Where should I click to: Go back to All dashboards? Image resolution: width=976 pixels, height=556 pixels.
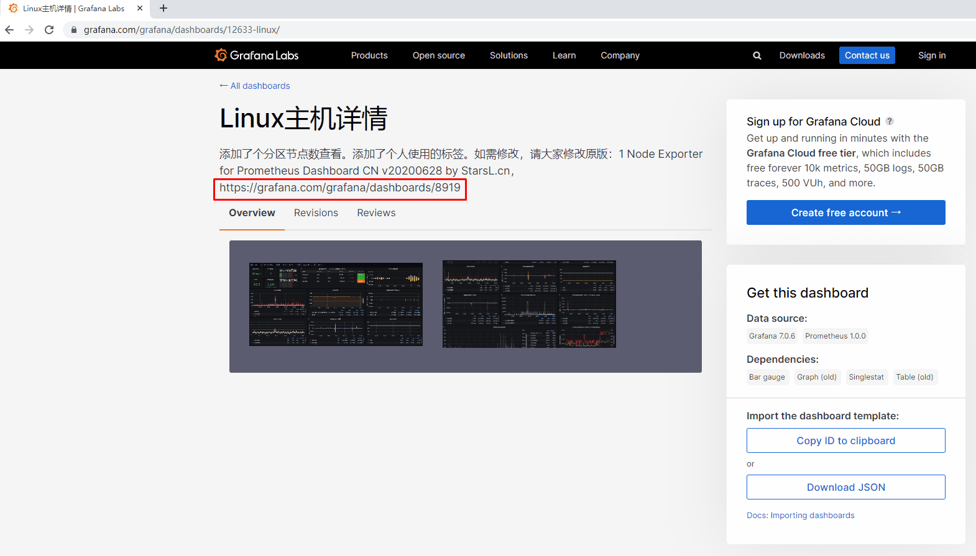coord(255,86)
